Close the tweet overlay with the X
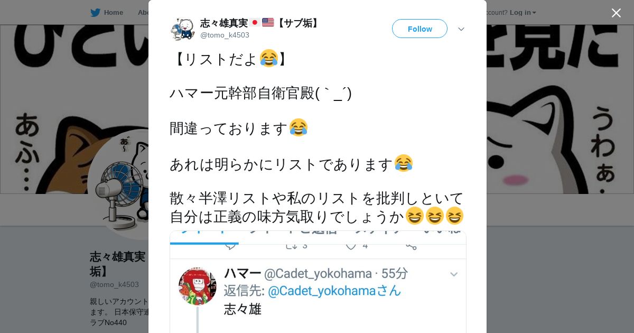 click(616, 13)
